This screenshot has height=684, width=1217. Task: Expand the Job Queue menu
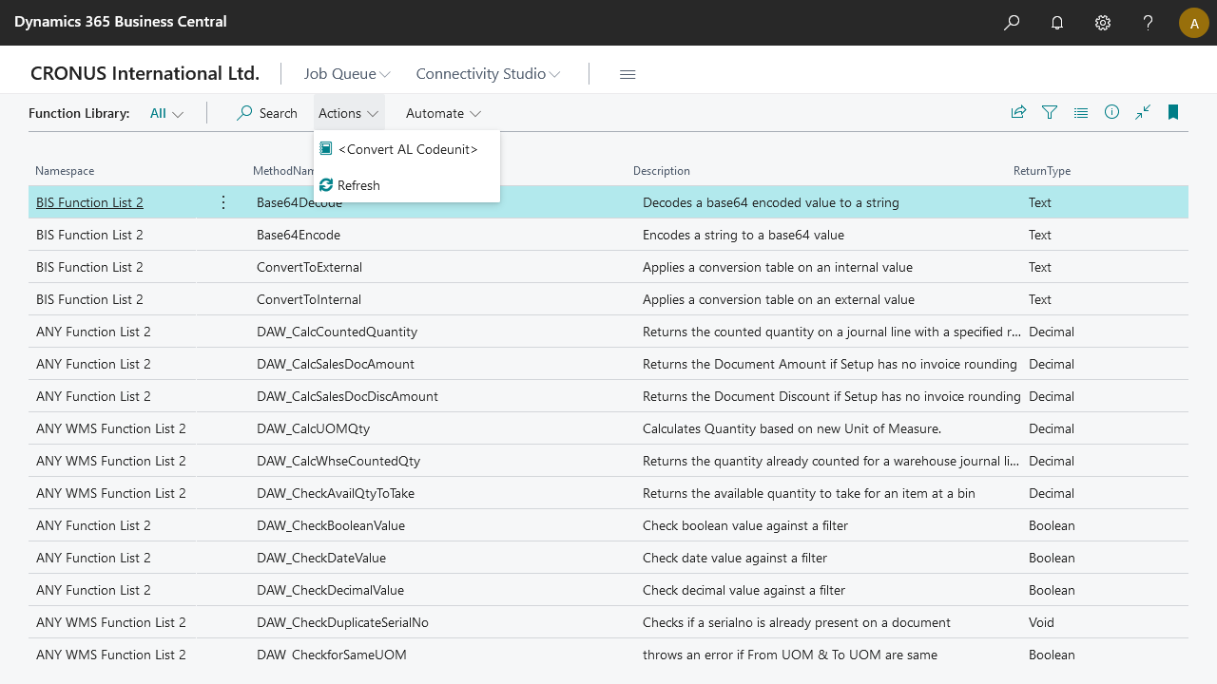[347, 74]
